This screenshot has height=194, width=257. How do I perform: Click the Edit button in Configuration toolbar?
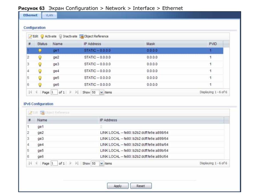[33, 36]
